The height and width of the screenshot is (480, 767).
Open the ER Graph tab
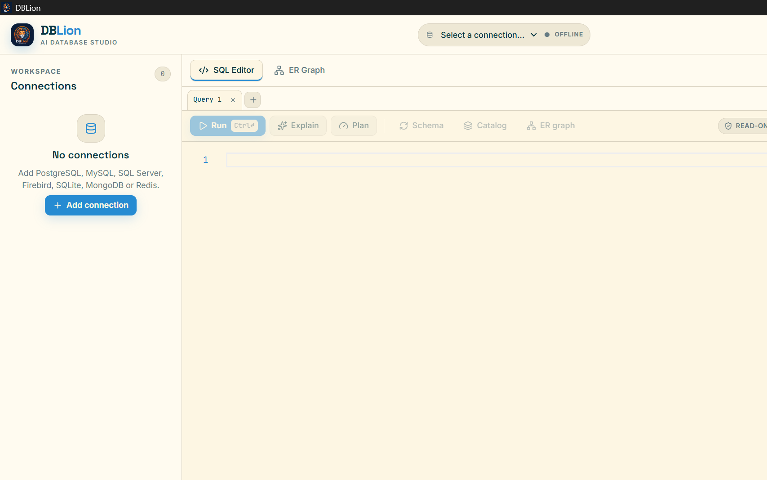[x=300, y=70]
